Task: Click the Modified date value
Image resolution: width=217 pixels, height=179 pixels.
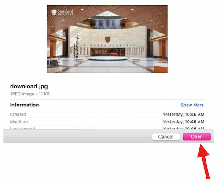Action: 184,121
